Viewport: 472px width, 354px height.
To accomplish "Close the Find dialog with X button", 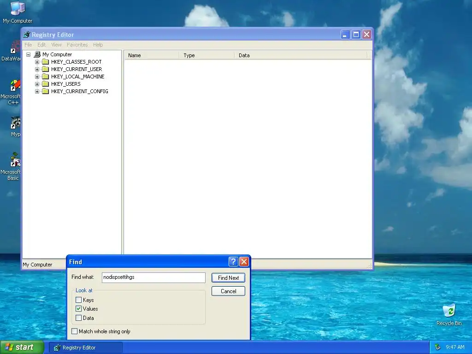I will coord(244,262).
